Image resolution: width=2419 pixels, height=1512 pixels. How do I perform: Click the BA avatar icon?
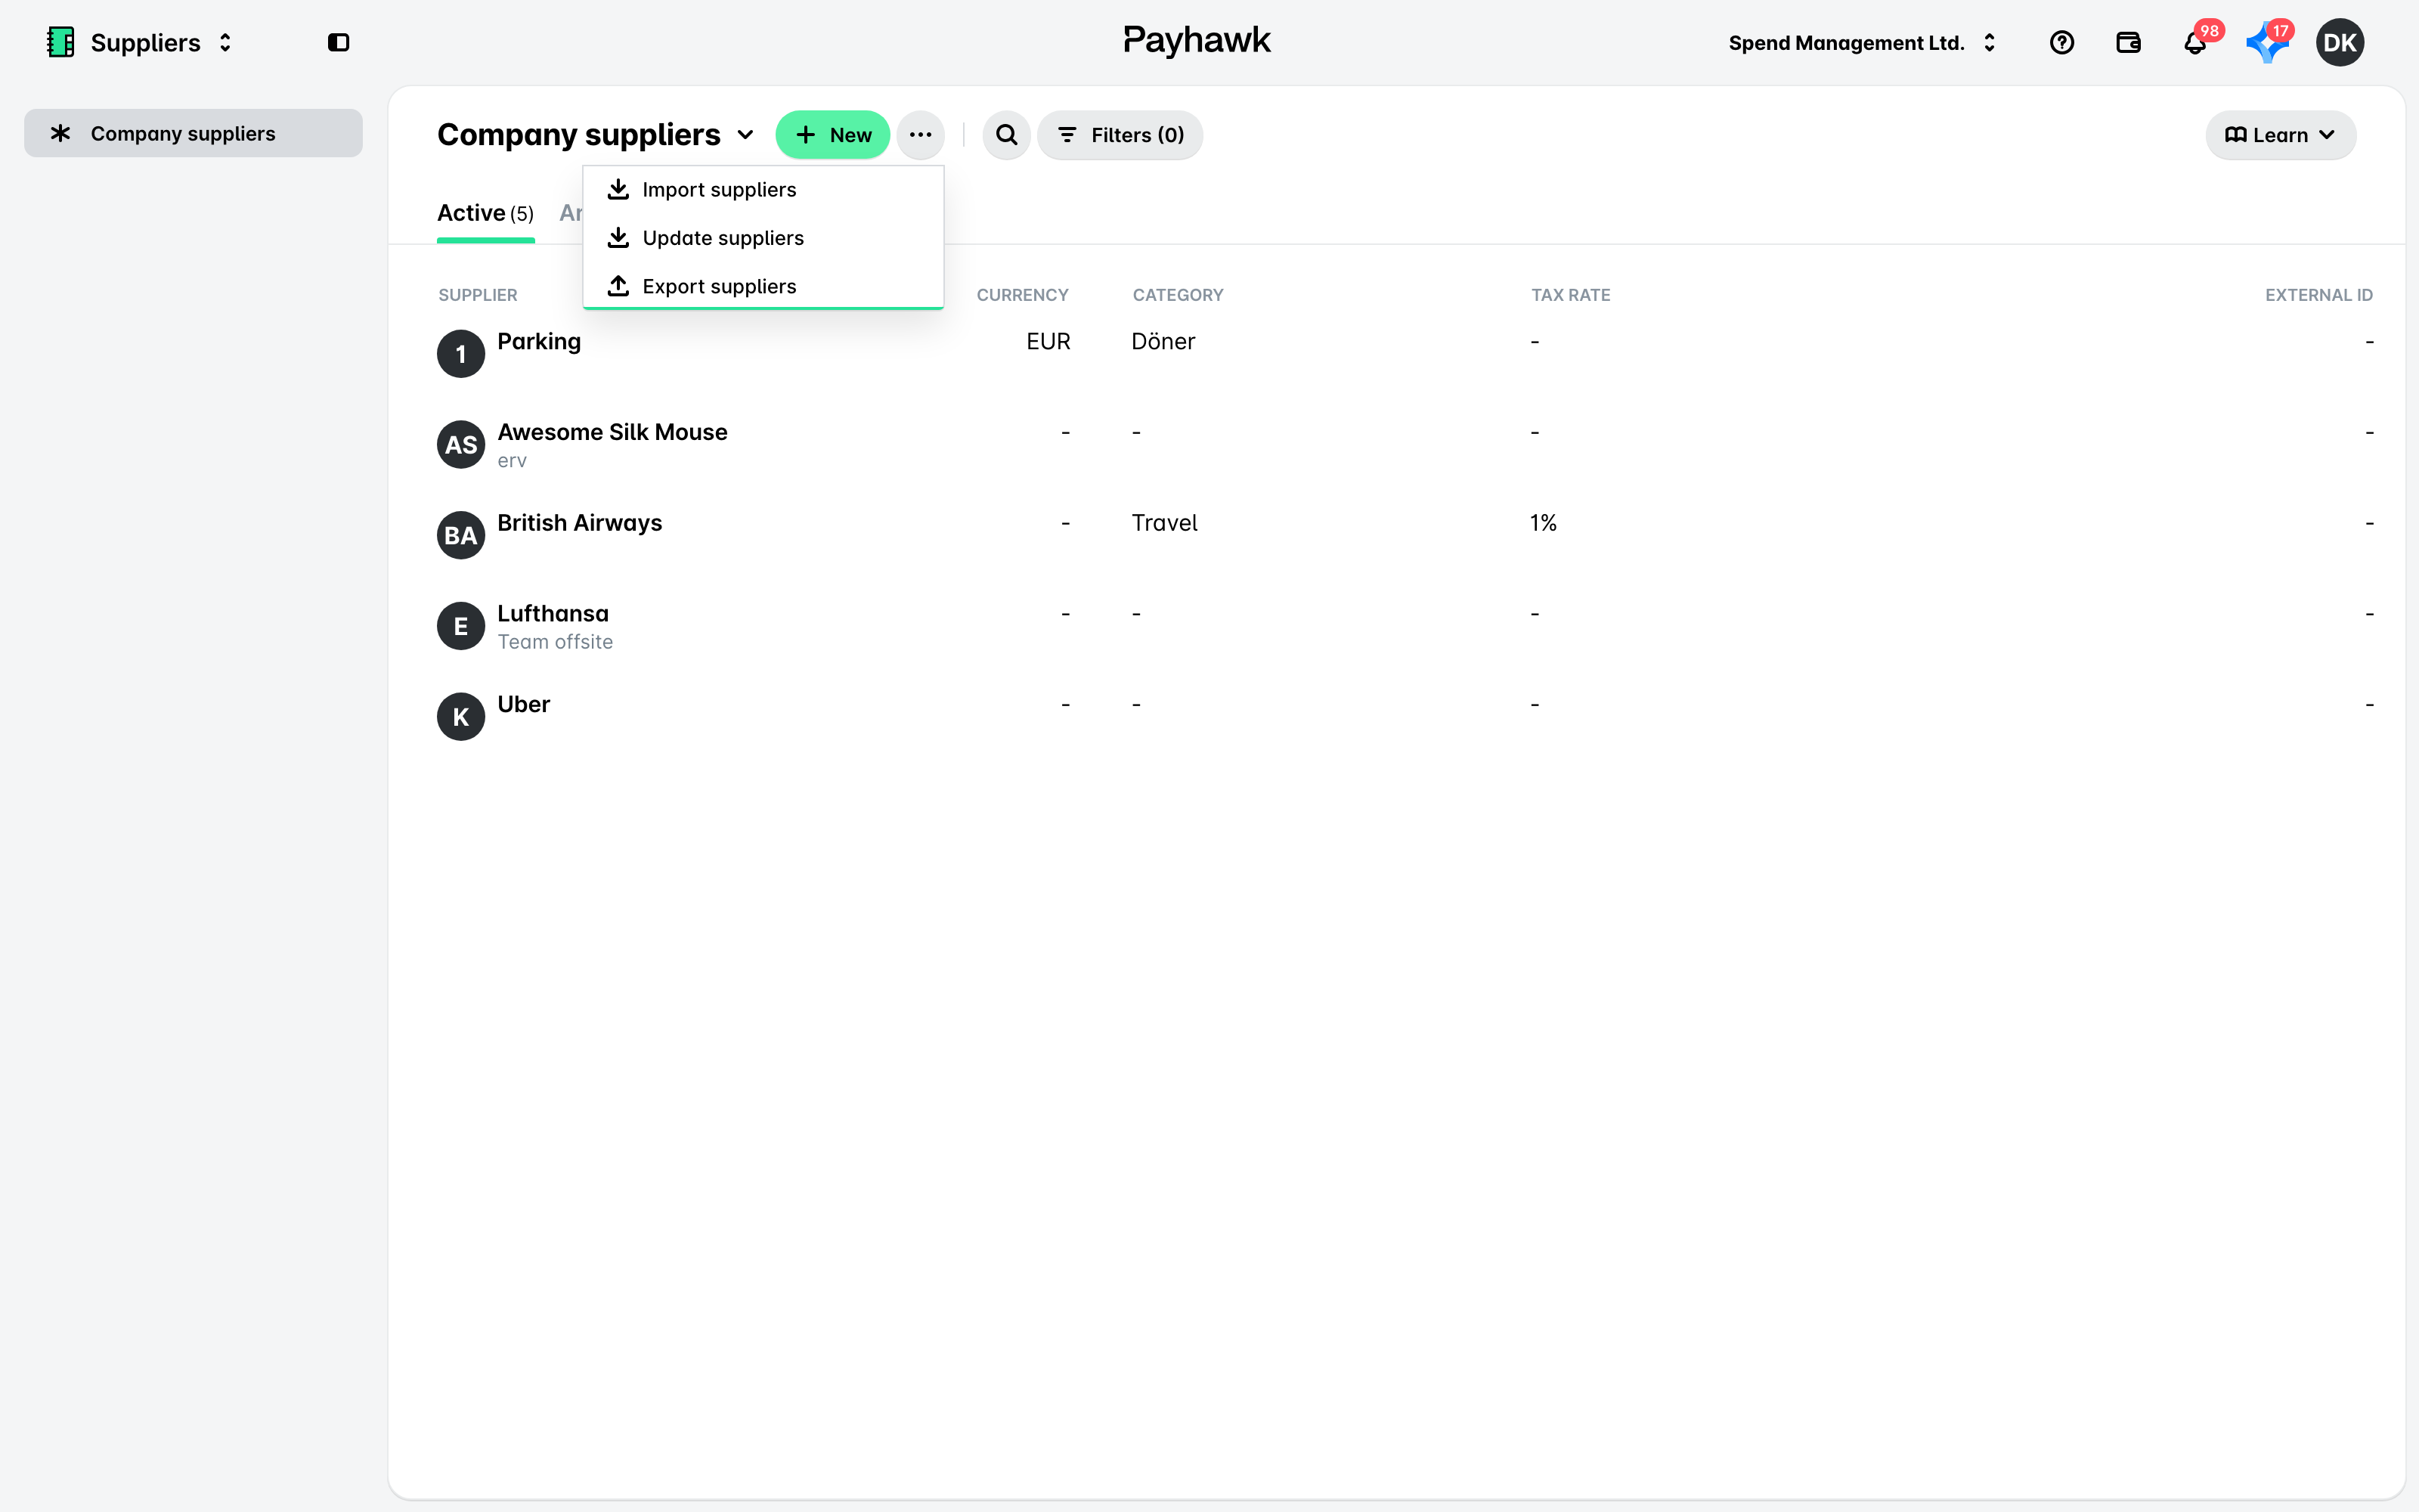pos(461,536)
